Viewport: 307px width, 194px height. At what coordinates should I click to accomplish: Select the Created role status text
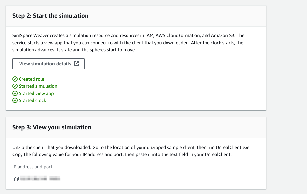click(x=31, y=79)
